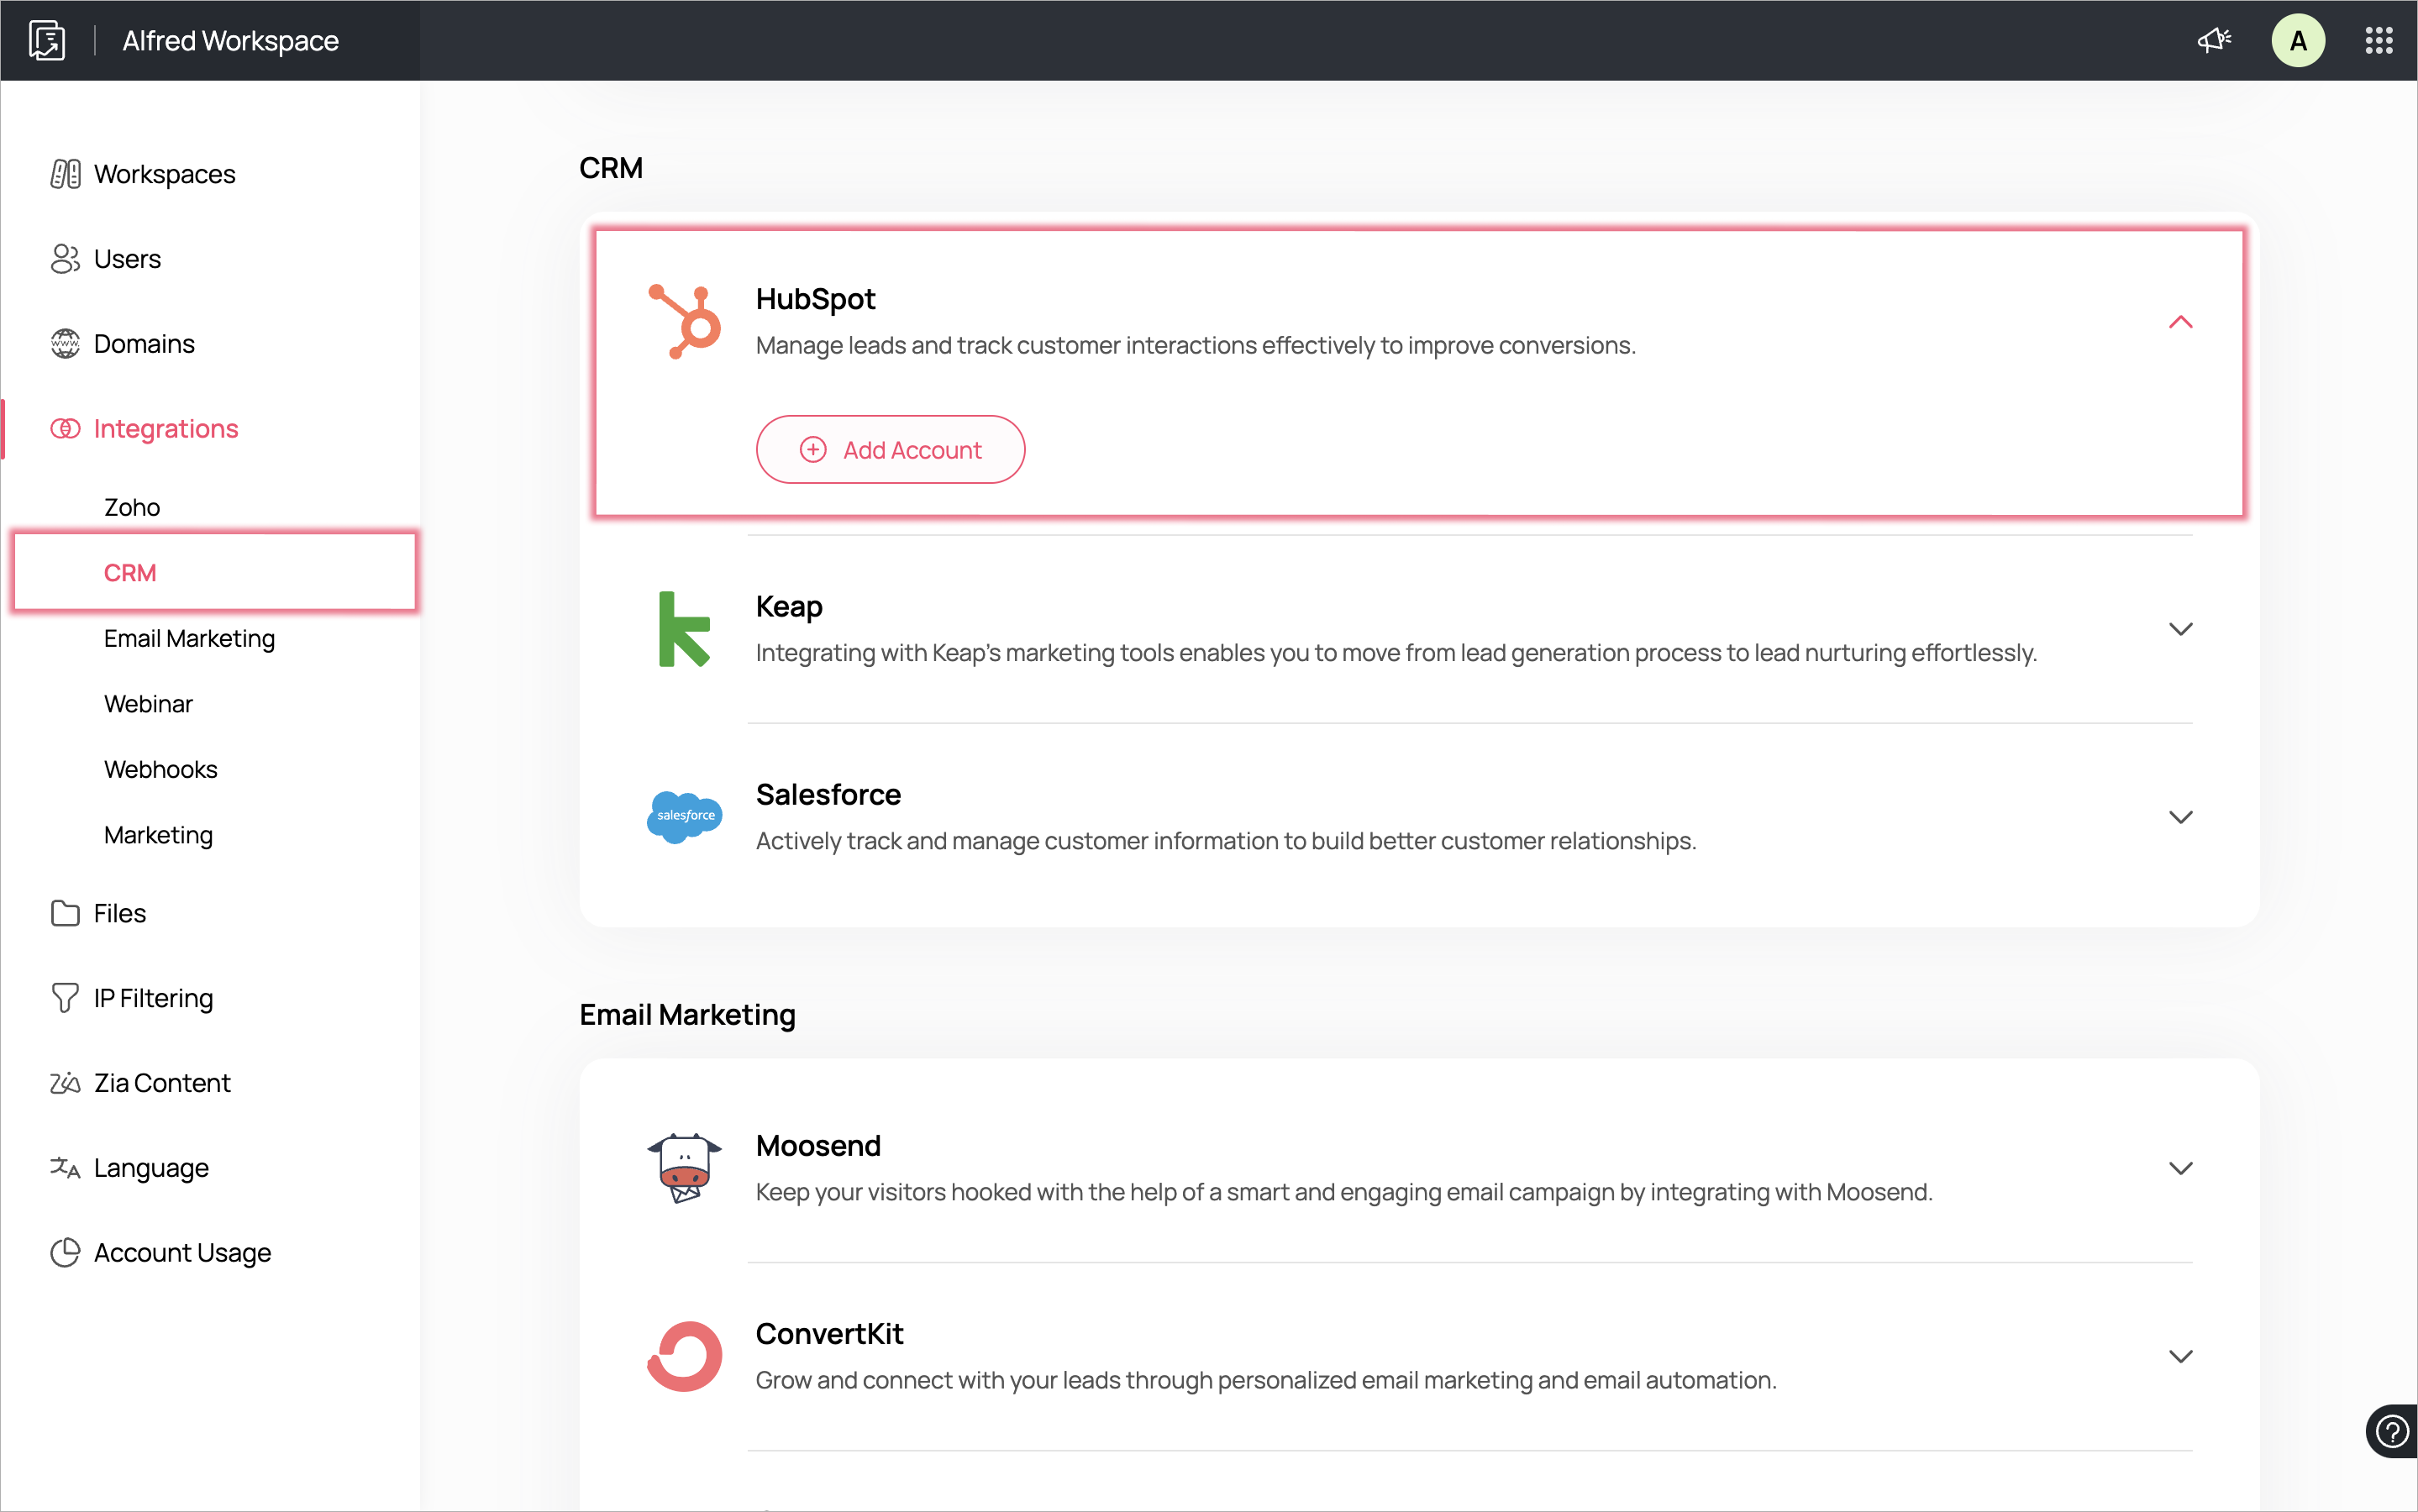Open the apps grid launcher icon
The width and height of the screenshot is (2418, 1512).
[2379, 40]
